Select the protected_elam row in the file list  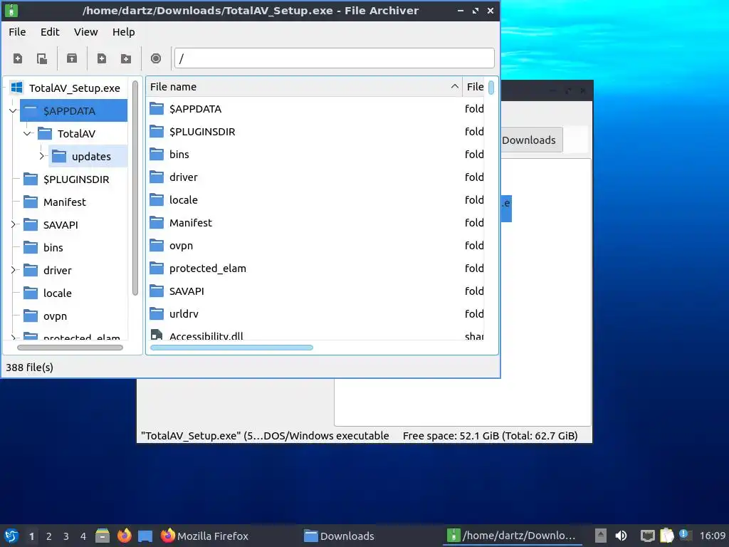(x=315, y=269)
